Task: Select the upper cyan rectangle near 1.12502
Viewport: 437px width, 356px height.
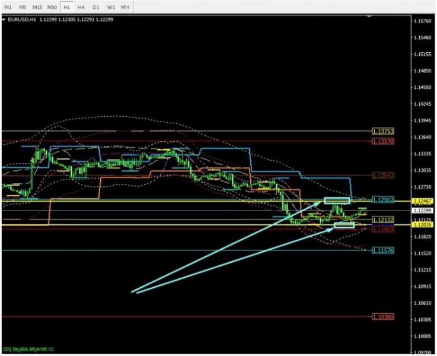Action: pos(337,201)
